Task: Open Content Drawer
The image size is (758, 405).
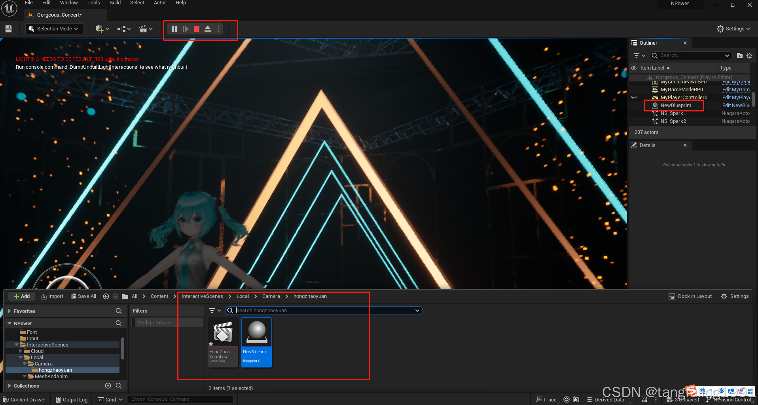Action: pyautogui.click(x=25, y=399)
